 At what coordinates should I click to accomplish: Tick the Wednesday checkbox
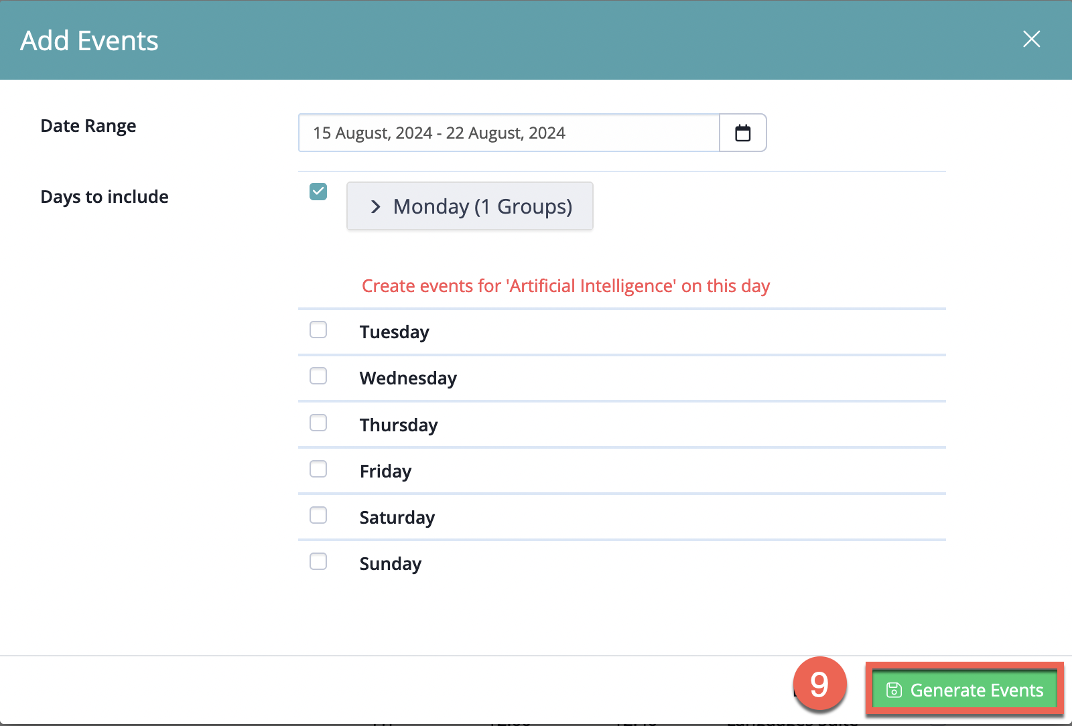318,376
